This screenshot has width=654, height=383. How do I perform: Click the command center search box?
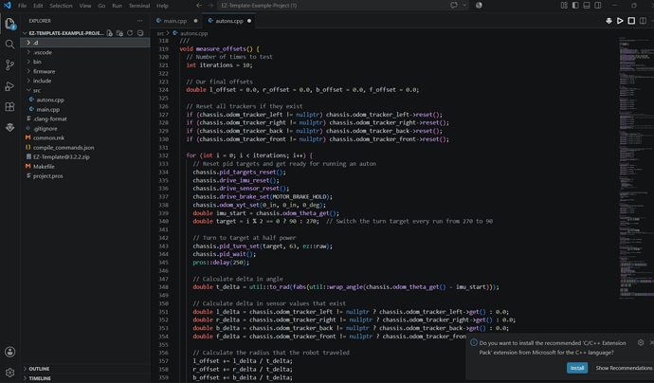(333, 6)
